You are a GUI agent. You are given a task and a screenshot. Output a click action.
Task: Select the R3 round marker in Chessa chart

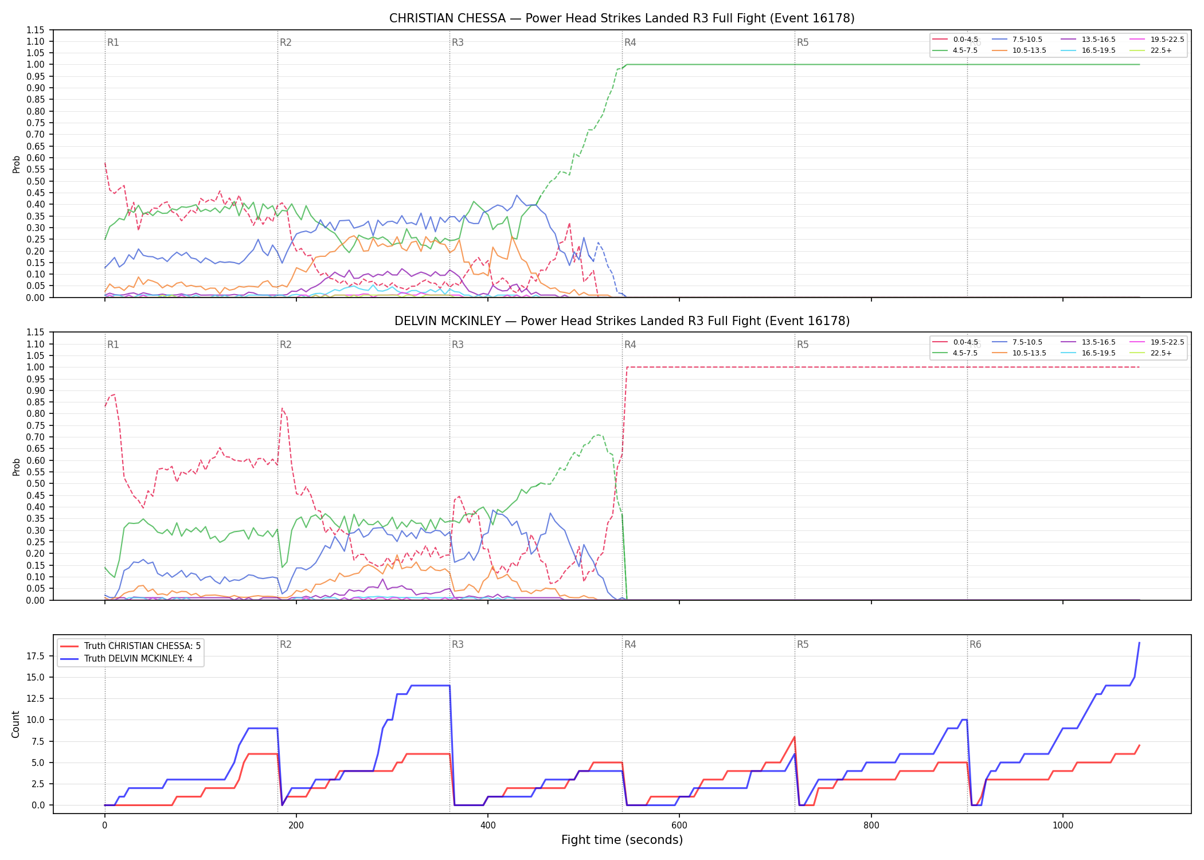click(x=458, y=42)
